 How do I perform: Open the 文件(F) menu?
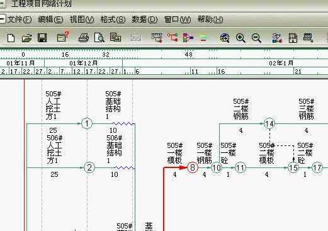[20, 20]
